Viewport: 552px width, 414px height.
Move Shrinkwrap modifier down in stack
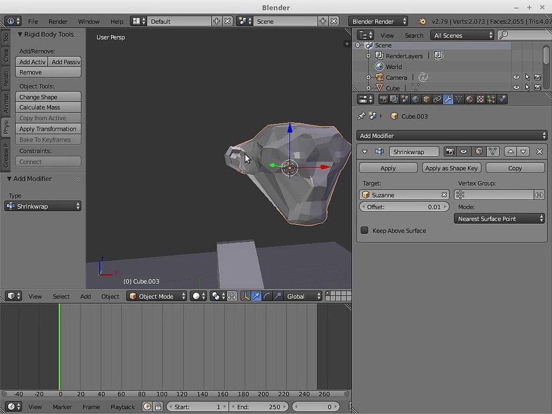(x=523, y=152)
